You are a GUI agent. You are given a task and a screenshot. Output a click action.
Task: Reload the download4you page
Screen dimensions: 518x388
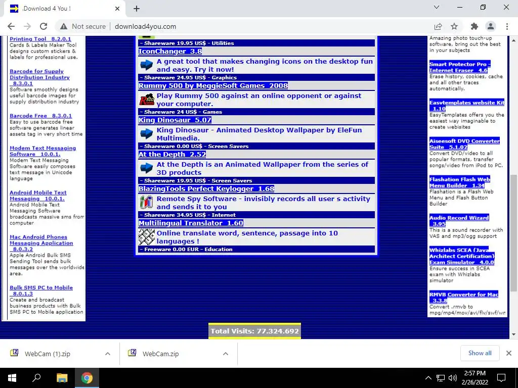44,26
